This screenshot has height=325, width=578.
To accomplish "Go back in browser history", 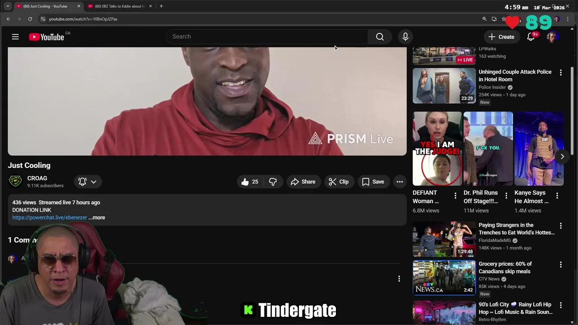I will (8, 19).
